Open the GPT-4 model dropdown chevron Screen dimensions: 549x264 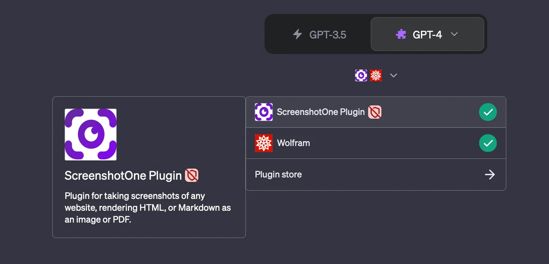(454, 34)
